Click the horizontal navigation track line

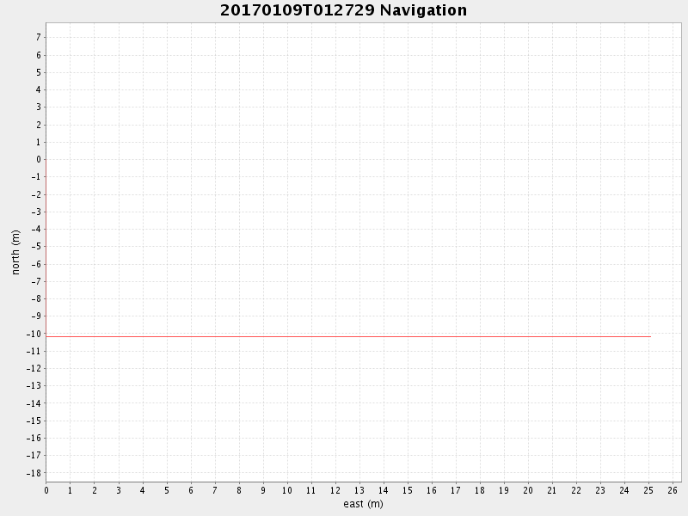pyautogui.click(x=344, y=336)
